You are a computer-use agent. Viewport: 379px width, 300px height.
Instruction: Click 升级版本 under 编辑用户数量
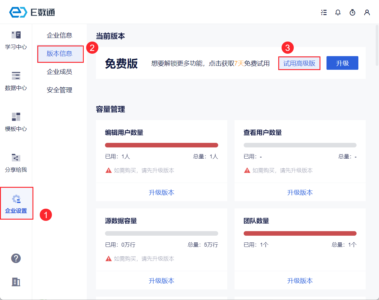[x=161, y=193]
